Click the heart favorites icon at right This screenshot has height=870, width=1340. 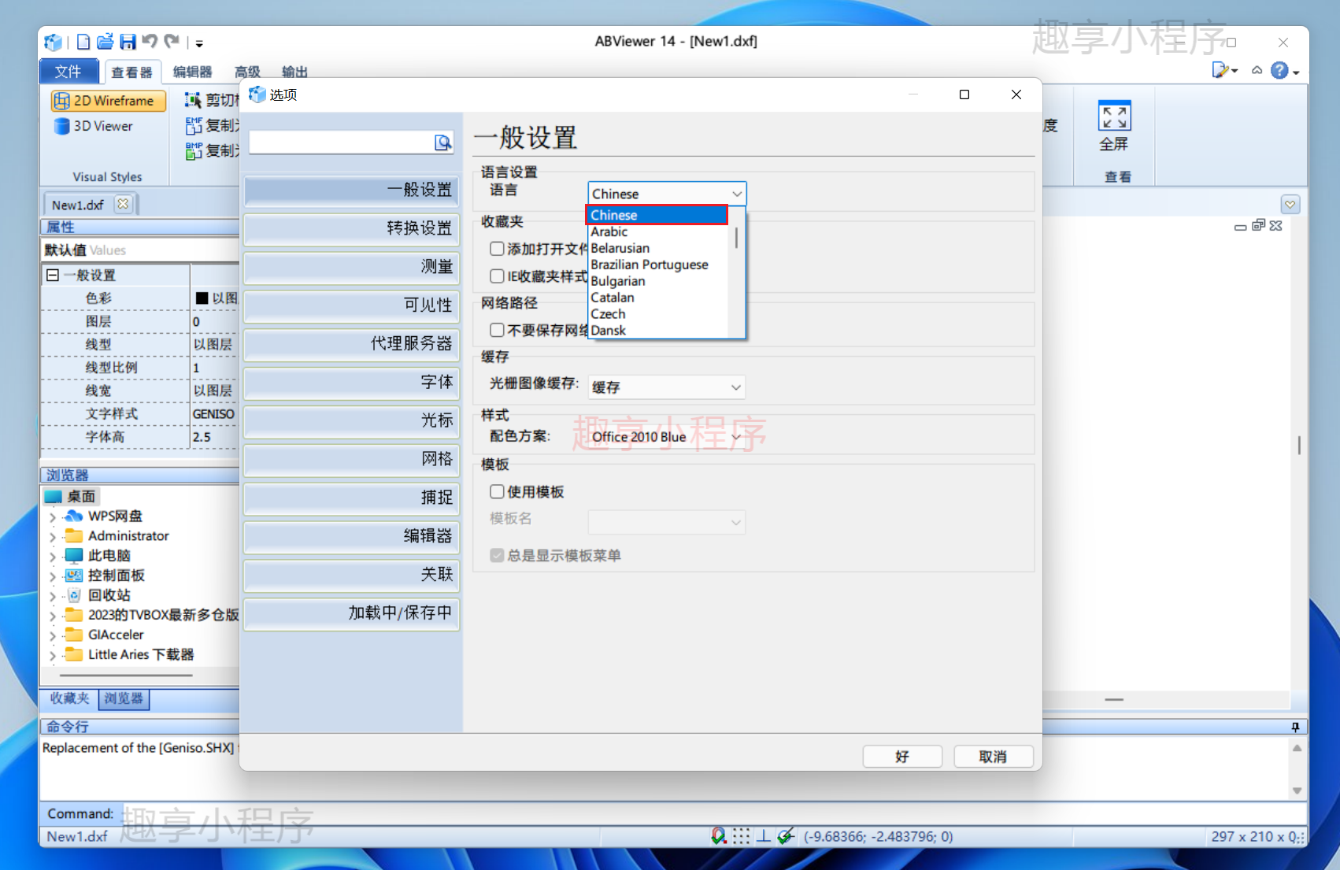[x=1290, y=205]
